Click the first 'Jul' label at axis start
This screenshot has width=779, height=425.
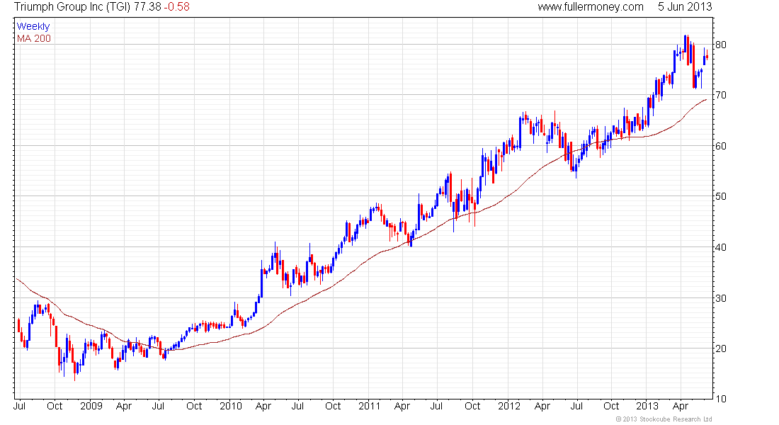(x=19, y=406)
